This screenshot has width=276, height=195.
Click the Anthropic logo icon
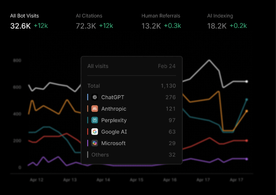tap(95, 109)
